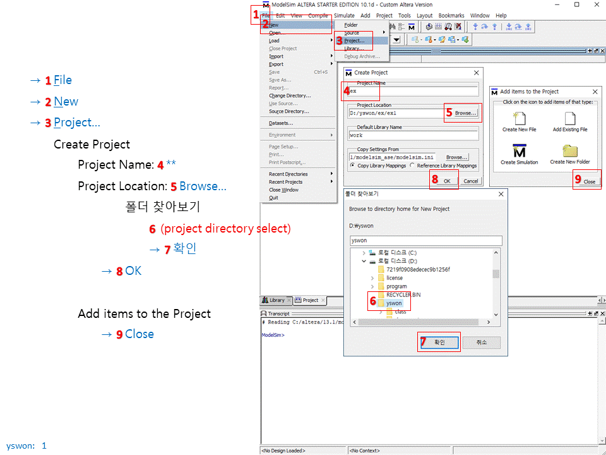Viewport: 606px width, 455px height.
Task: Click the plus zoom icon of the upper pane header
Action: pos(590,51)
